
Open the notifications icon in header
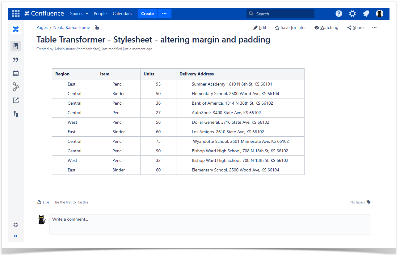[x=366, y=14]
